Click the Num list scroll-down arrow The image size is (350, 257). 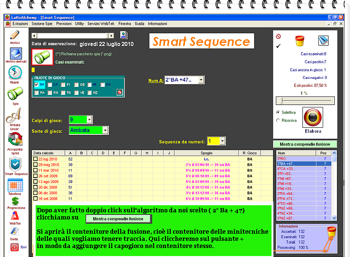pyautogui.click(x=334, y=218)
